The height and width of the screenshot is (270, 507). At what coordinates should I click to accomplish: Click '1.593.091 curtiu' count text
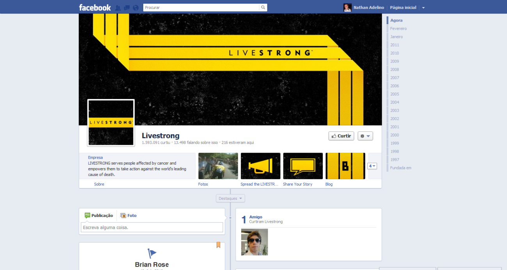pos(156,143)
